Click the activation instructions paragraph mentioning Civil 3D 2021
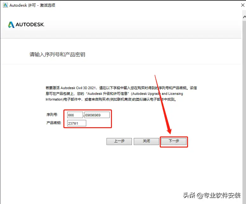This screenshot has height=204, width=246. pos(121,94)
